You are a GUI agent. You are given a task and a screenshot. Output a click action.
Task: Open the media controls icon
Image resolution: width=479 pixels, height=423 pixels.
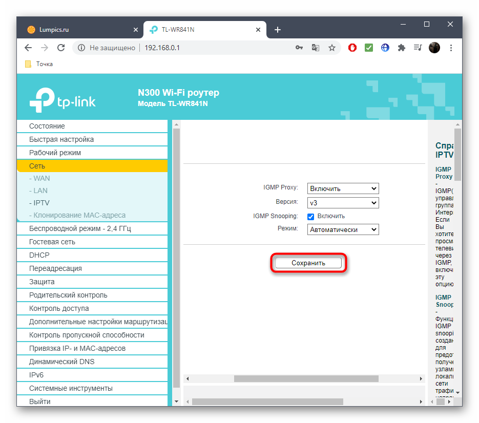pos(418,48)
